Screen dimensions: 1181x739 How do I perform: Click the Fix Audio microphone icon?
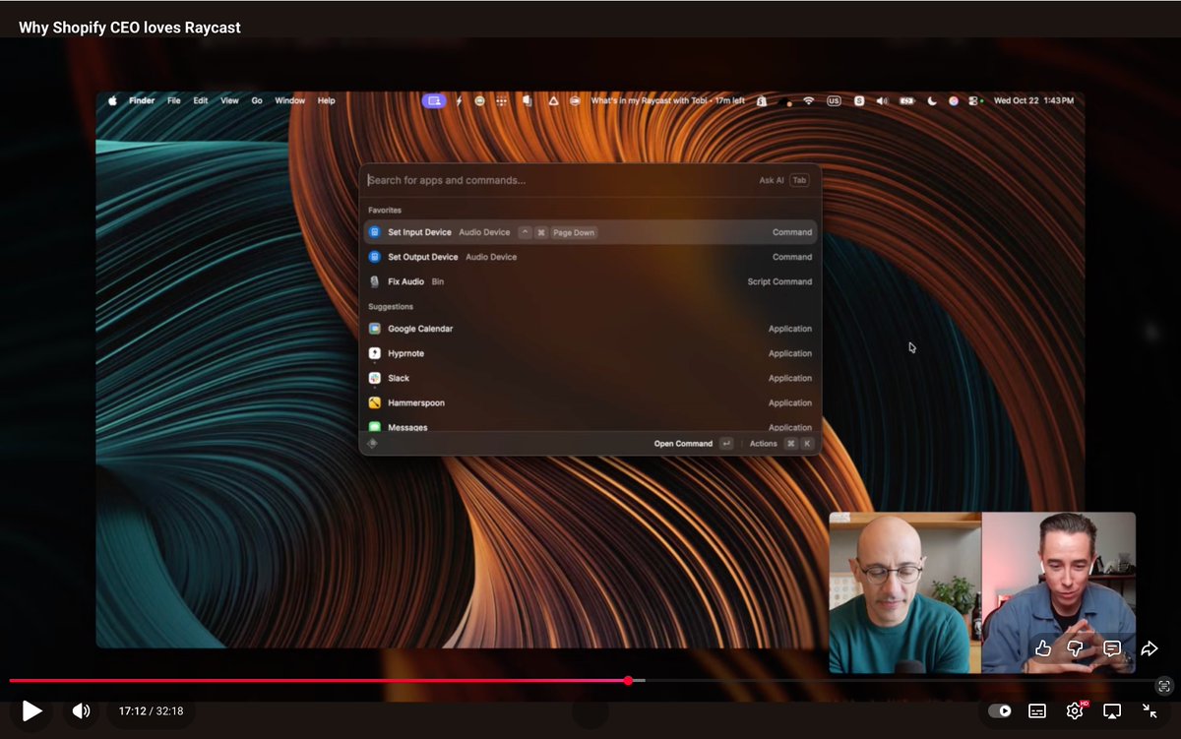click(x=375, y=281)
